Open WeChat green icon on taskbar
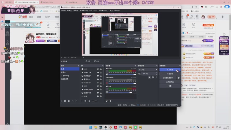This screenshot has height=130, width=231. [135, 127]
